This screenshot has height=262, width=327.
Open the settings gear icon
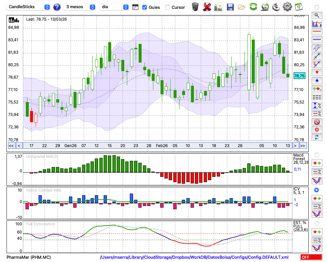coord(287,7)
